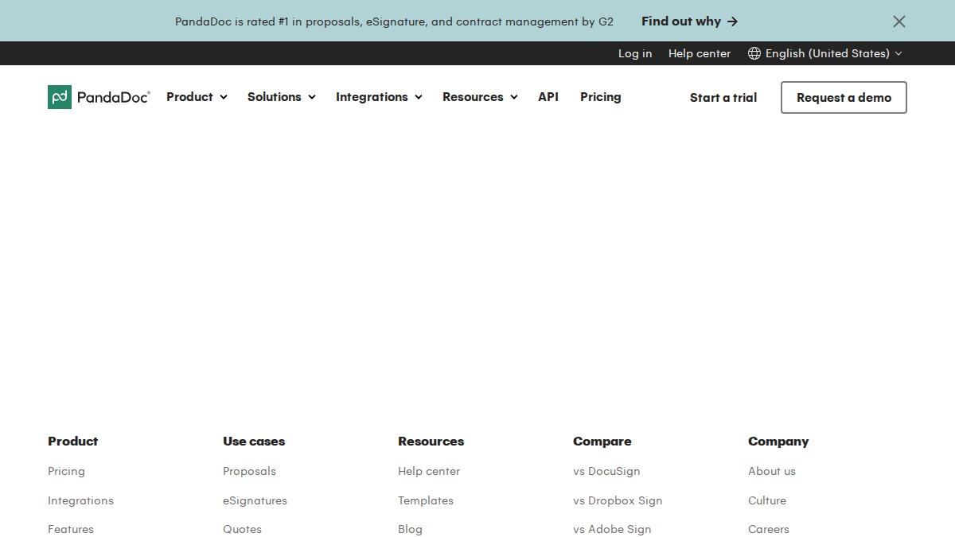Click the globe language icon
955x537 pixels.
754,53
